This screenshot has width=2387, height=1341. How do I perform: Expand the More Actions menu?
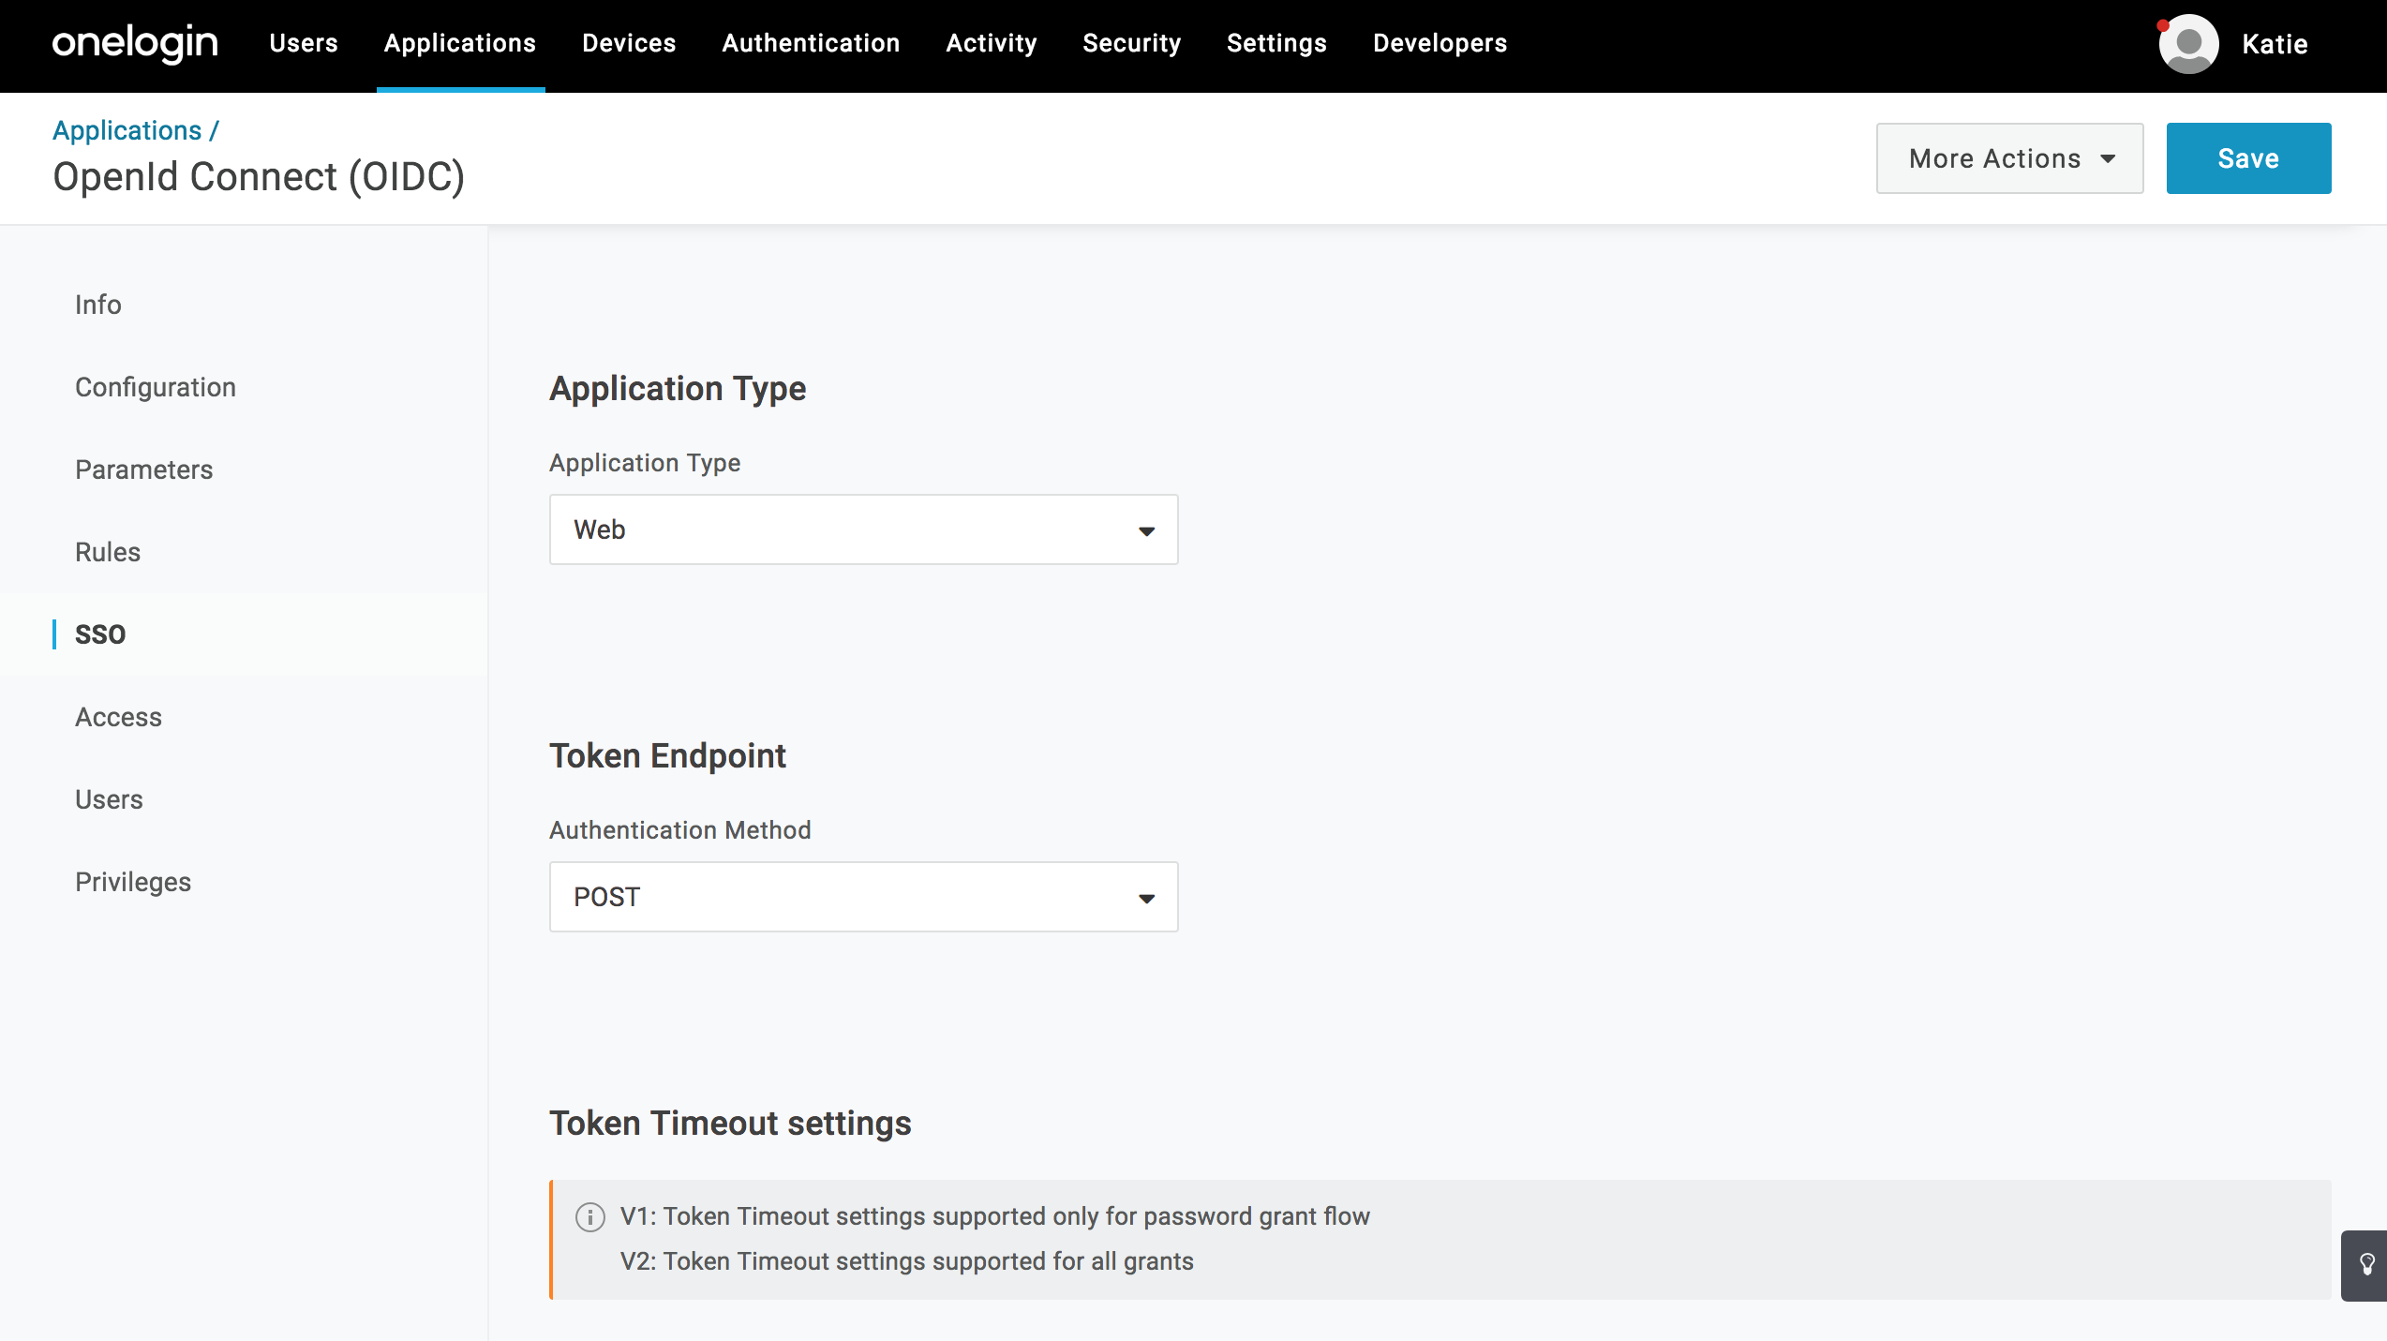click(2009, 157)
